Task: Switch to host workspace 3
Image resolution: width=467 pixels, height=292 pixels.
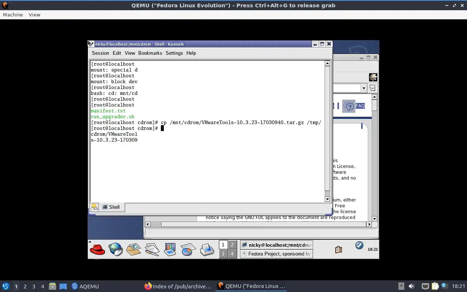Action: point(34,287)
